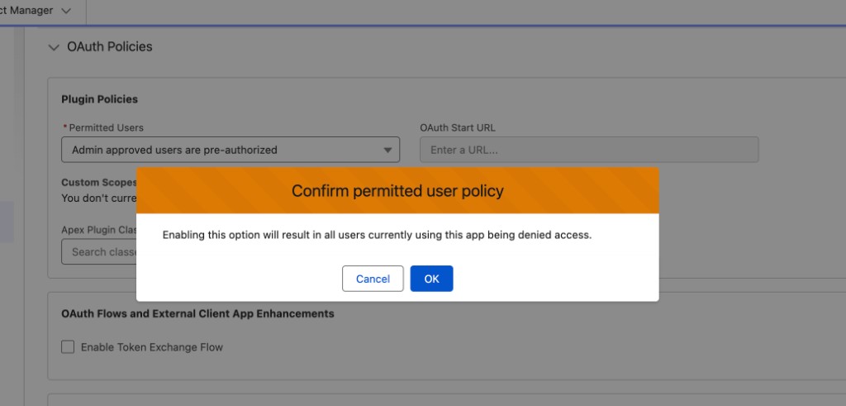Select the 'Confirm permitted user policy' heading
846x406 pixels.
point(397,190)
